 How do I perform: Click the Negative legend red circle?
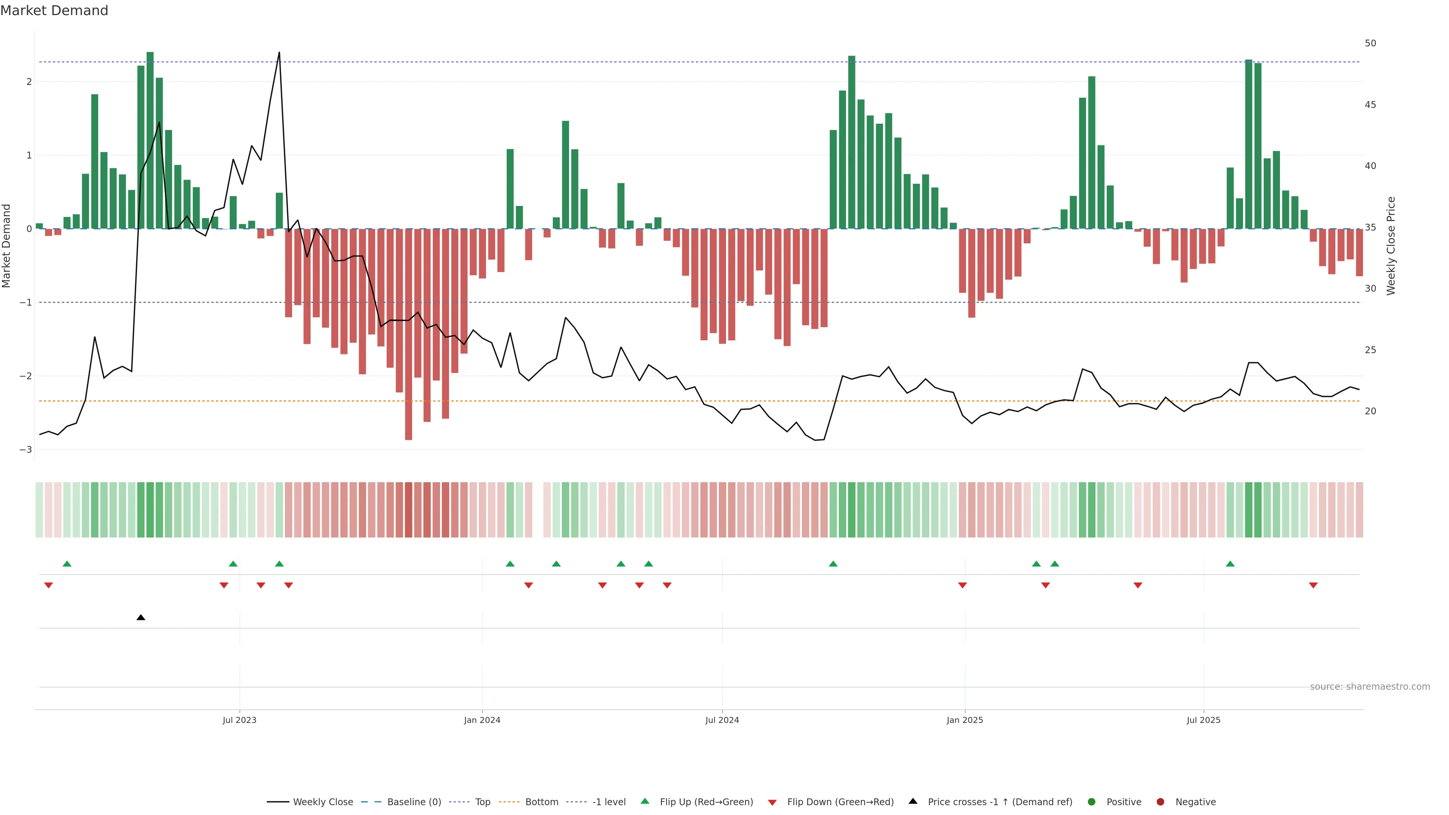[x=1160, y=801]
